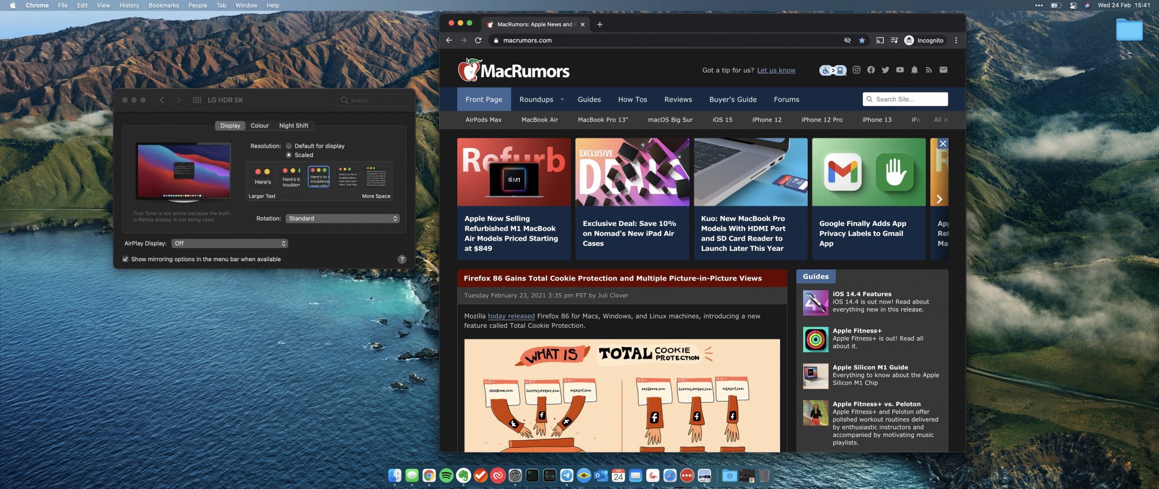1159x489 pixels.
Task: Open the History menu
Action: pyautogui.click(x=129, y=5)
